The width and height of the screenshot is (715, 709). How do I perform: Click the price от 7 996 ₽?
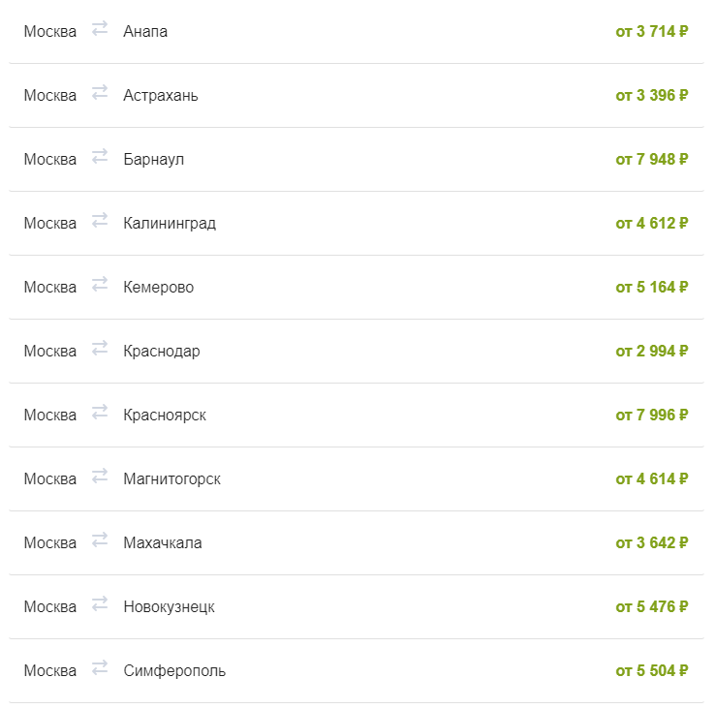(x=652, y=415)
